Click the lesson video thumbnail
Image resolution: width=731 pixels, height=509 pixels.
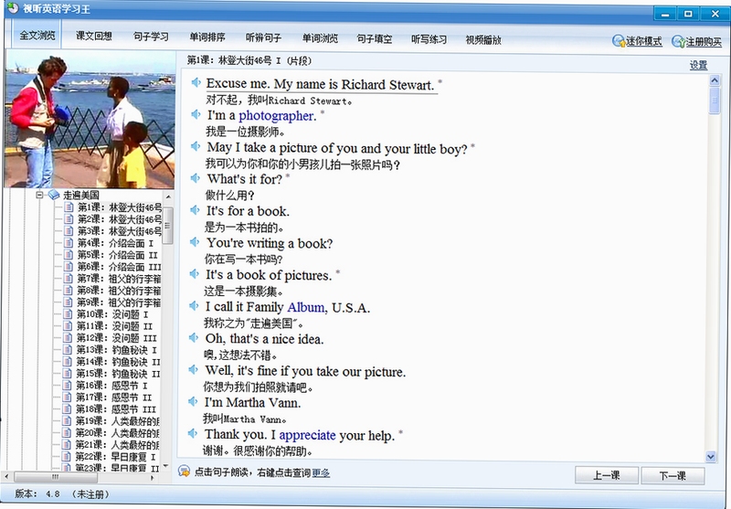[x=90, y=119]
